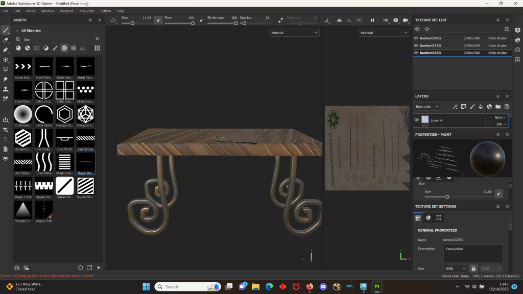This screenshot has width=523, height=294.
Task: Click the Description text field
Action: click(x=473, y=254)
